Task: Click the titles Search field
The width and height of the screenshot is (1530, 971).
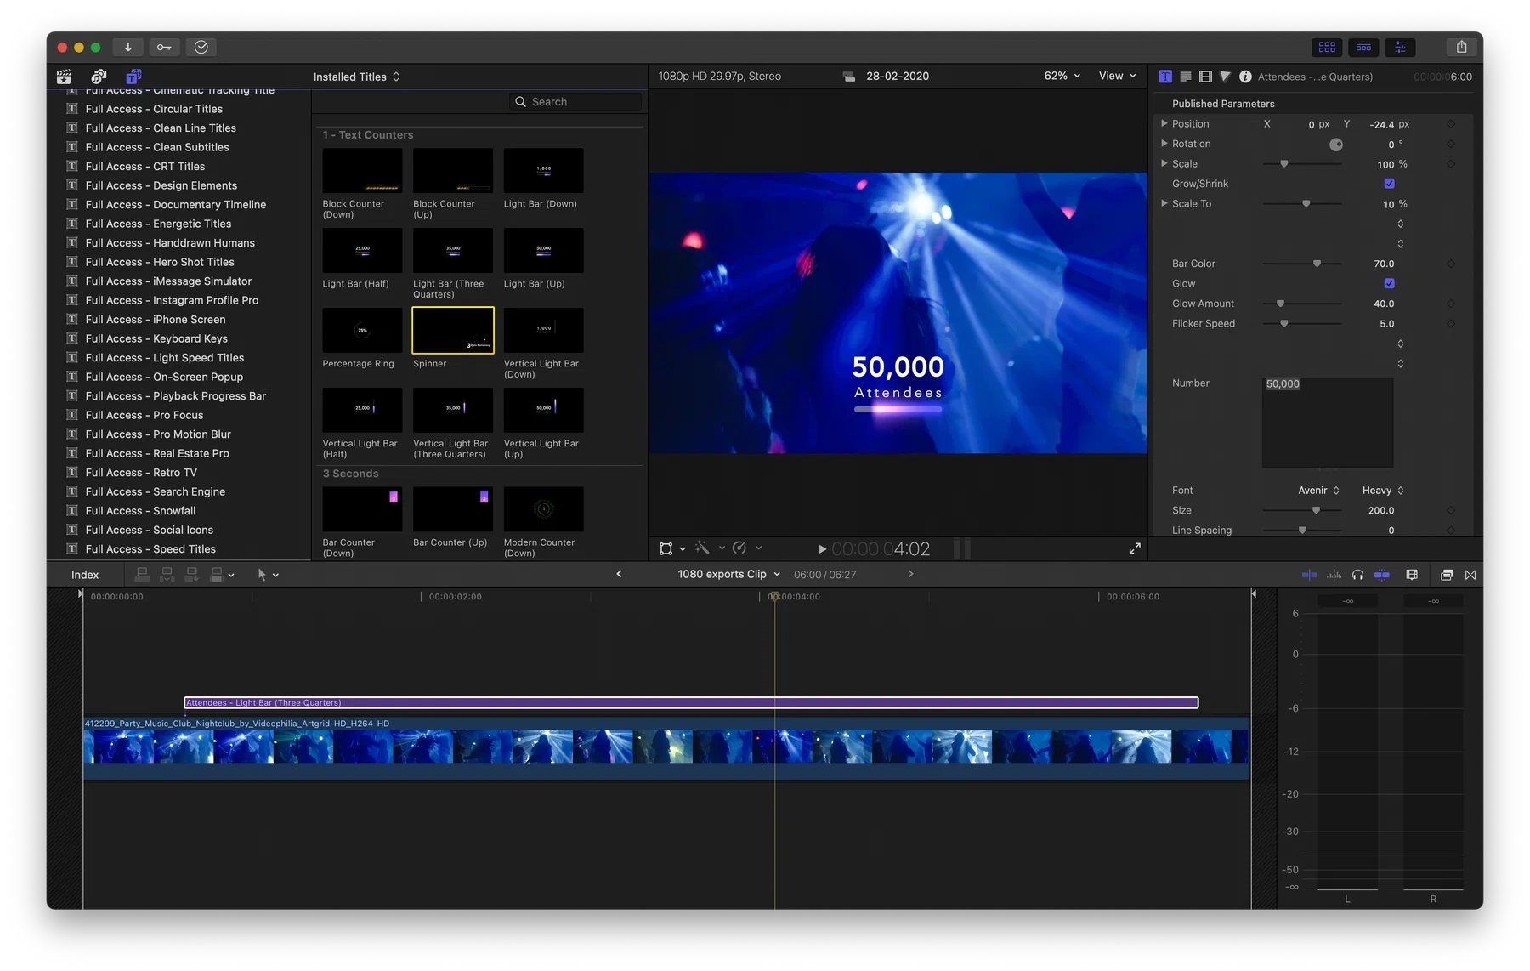Action: (x=575, y=101)
